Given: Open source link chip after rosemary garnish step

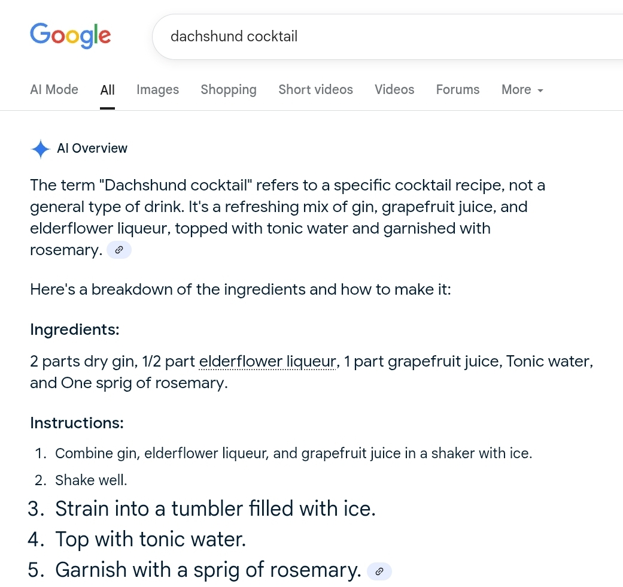Looking at the screenshot, I should coord(378,571).
